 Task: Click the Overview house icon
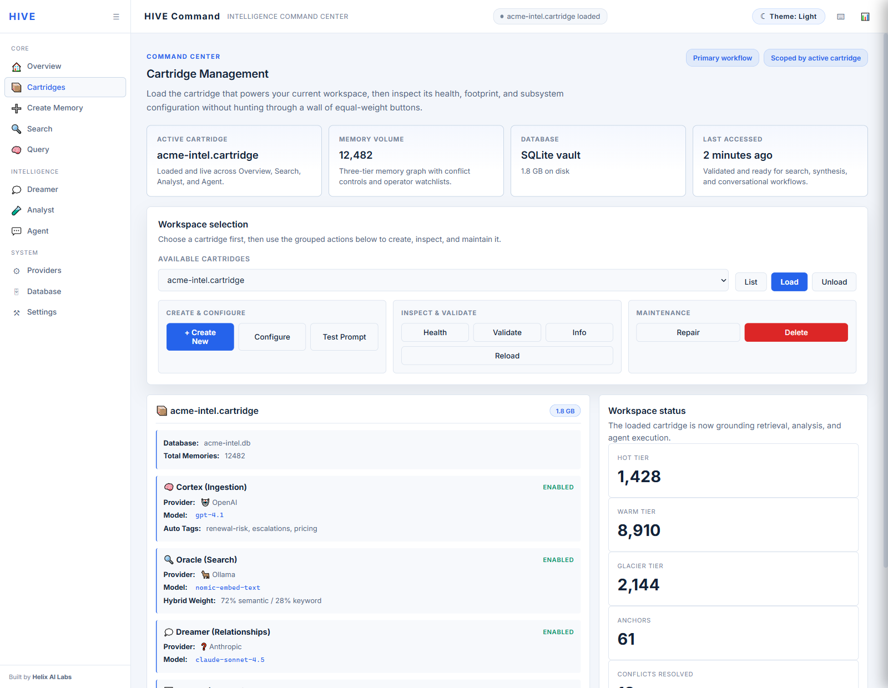tap(17, 67)
